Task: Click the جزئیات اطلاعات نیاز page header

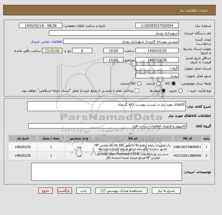Action: pos(193,10)
